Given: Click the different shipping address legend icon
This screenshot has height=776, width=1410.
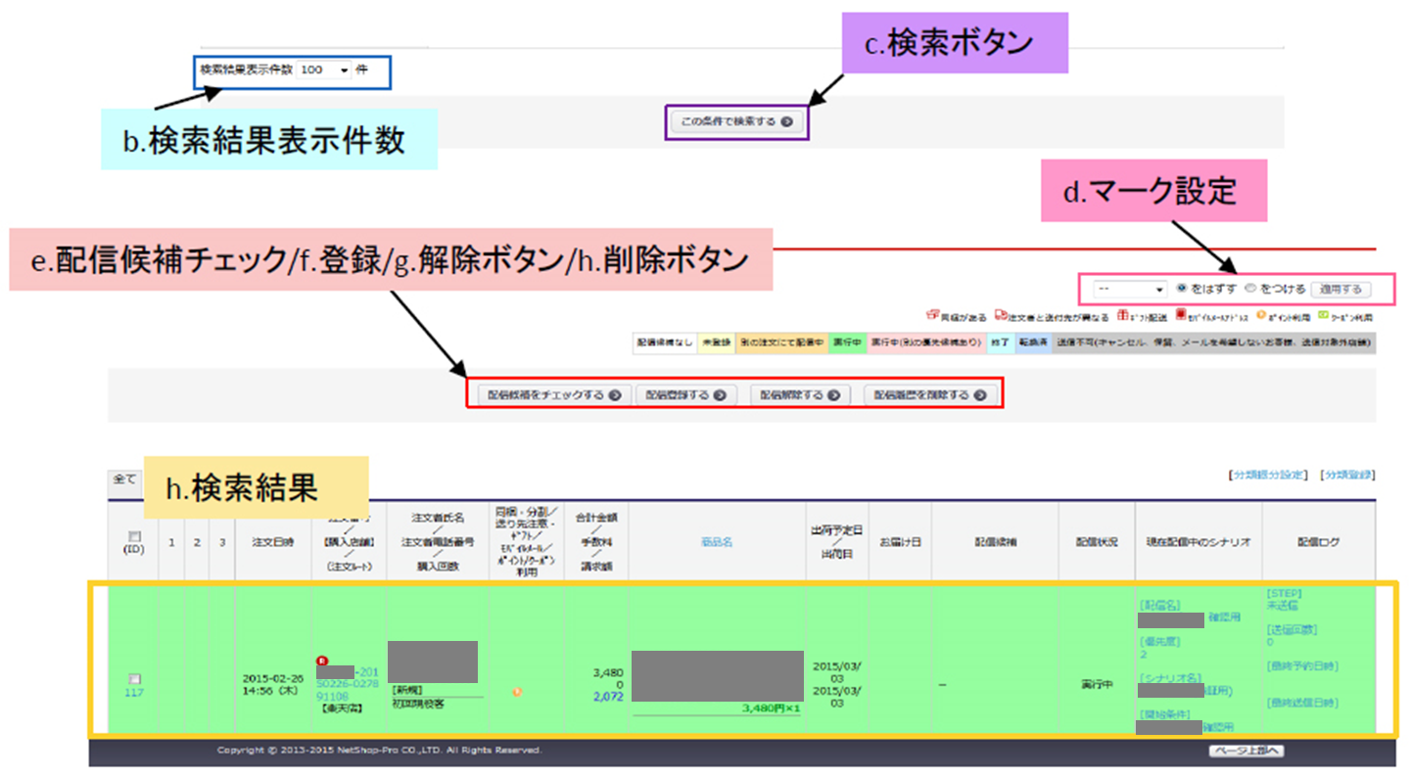Looking at the screenshot, I should 1001,316.
